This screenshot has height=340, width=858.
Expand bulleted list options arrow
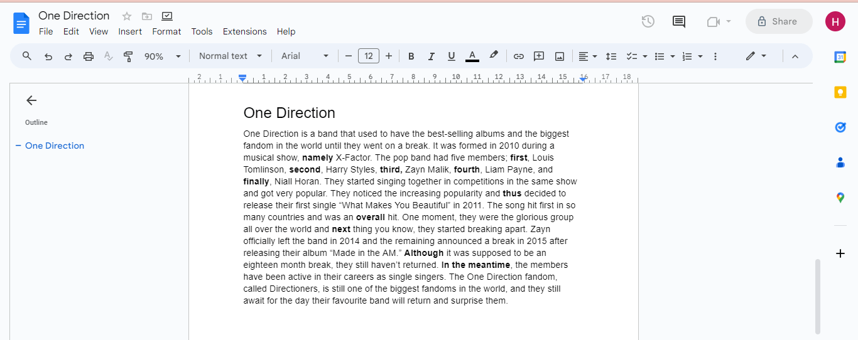(673, 56)
